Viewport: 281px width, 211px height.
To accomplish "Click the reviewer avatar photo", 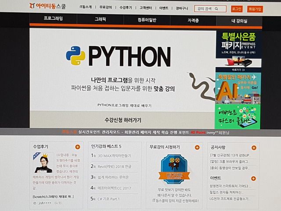I will click(43, 163).
